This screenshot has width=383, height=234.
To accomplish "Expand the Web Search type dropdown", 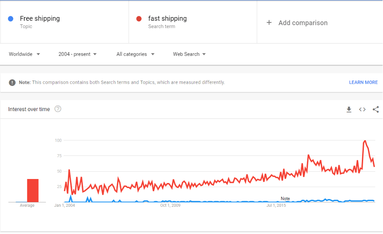I will [189, 54].
